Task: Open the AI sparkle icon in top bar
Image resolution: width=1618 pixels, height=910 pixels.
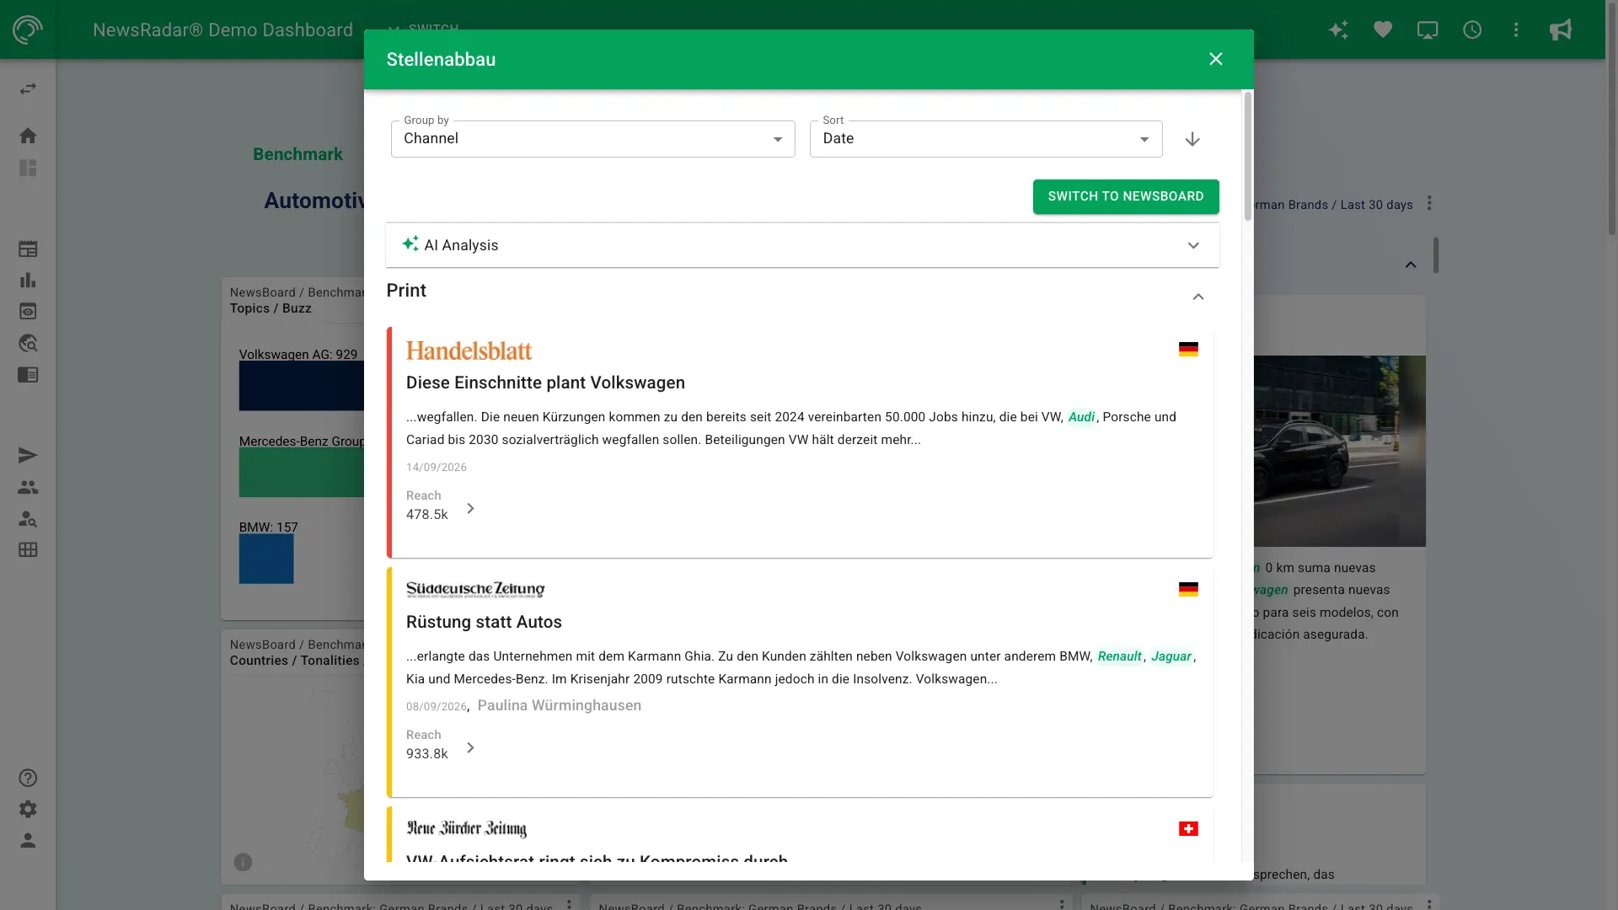Action: click(1338, 29)
